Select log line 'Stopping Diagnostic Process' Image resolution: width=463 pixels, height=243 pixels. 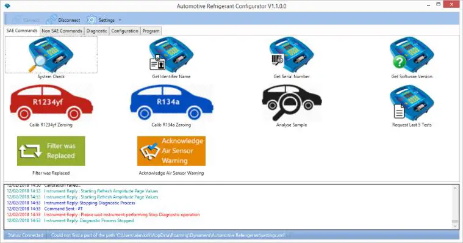pyautogui.click(x=71, y=203)
